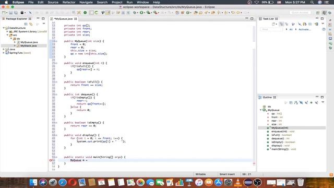The image size is (334, 188).
Task: Select MyStack.java in Package Explorer
Action: [29, 46]
